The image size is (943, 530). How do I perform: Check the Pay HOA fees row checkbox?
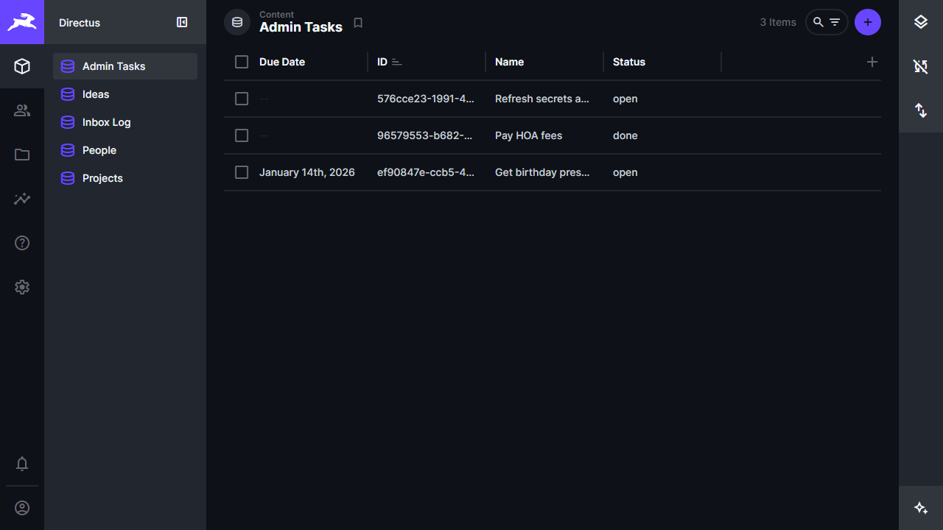tap(241, 135)
